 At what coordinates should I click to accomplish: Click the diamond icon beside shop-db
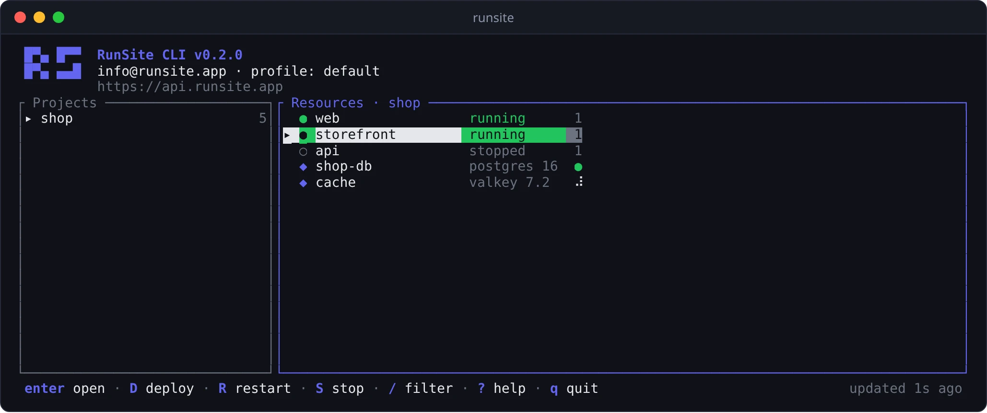coord(303,167)
